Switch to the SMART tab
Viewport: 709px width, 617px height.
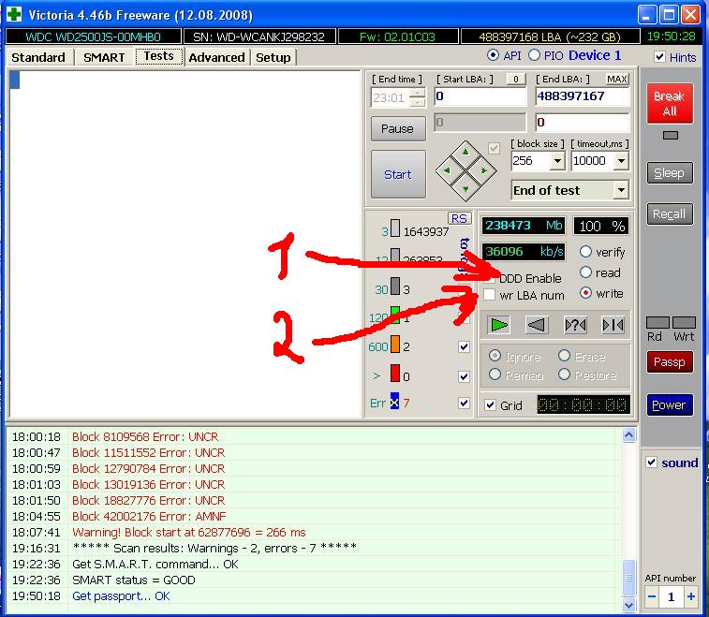pyautogui.click(x=104, y=57)
